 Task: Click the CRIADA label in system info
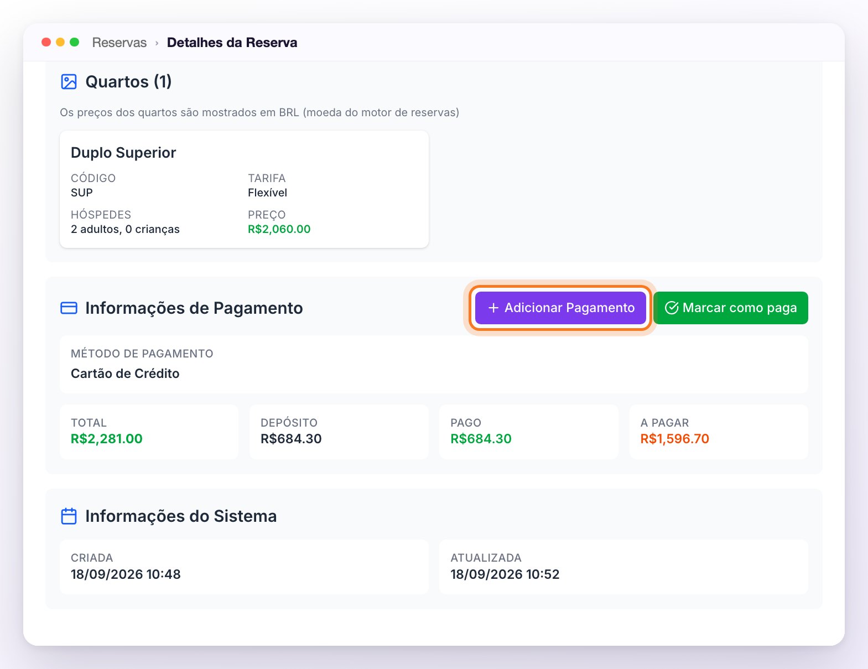(x=92, y=558)
